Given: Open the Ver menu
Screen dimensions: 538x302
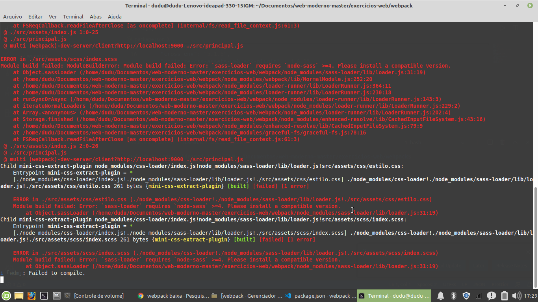Looking at the screenshot, I should click(x=53, y=17).
